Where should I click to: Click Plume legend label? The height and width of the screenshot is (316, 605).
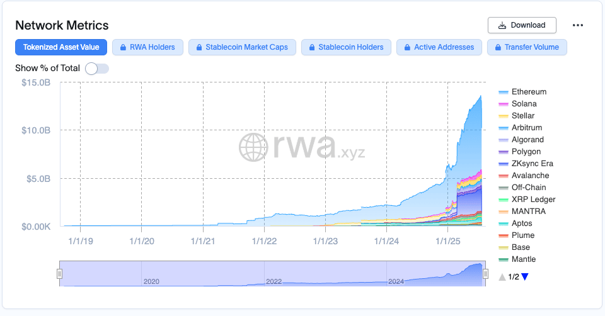click(523, 235)
